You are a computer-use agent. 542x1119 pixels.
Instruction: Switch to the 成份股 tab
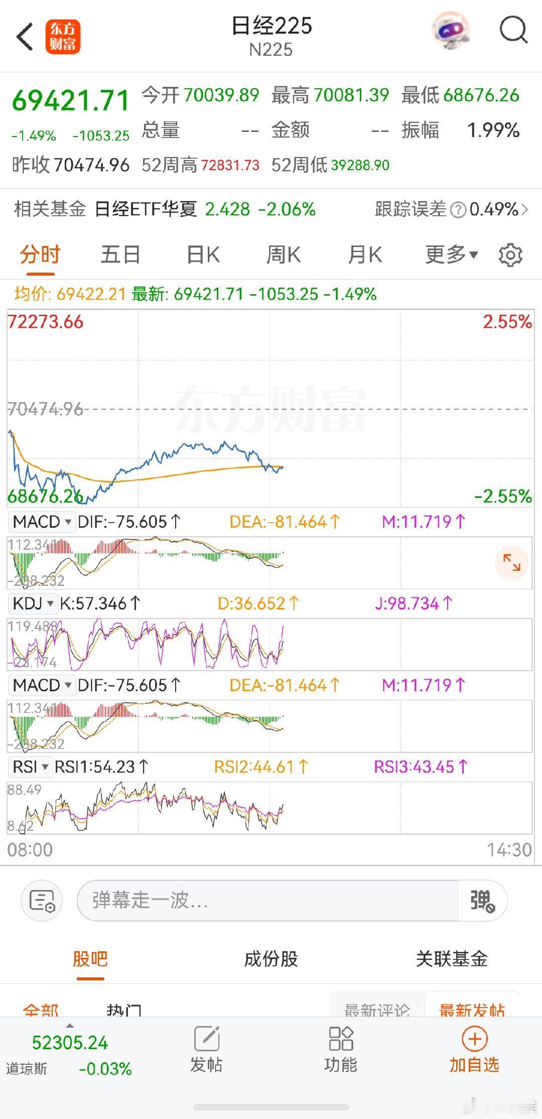(x=271, y=959)
